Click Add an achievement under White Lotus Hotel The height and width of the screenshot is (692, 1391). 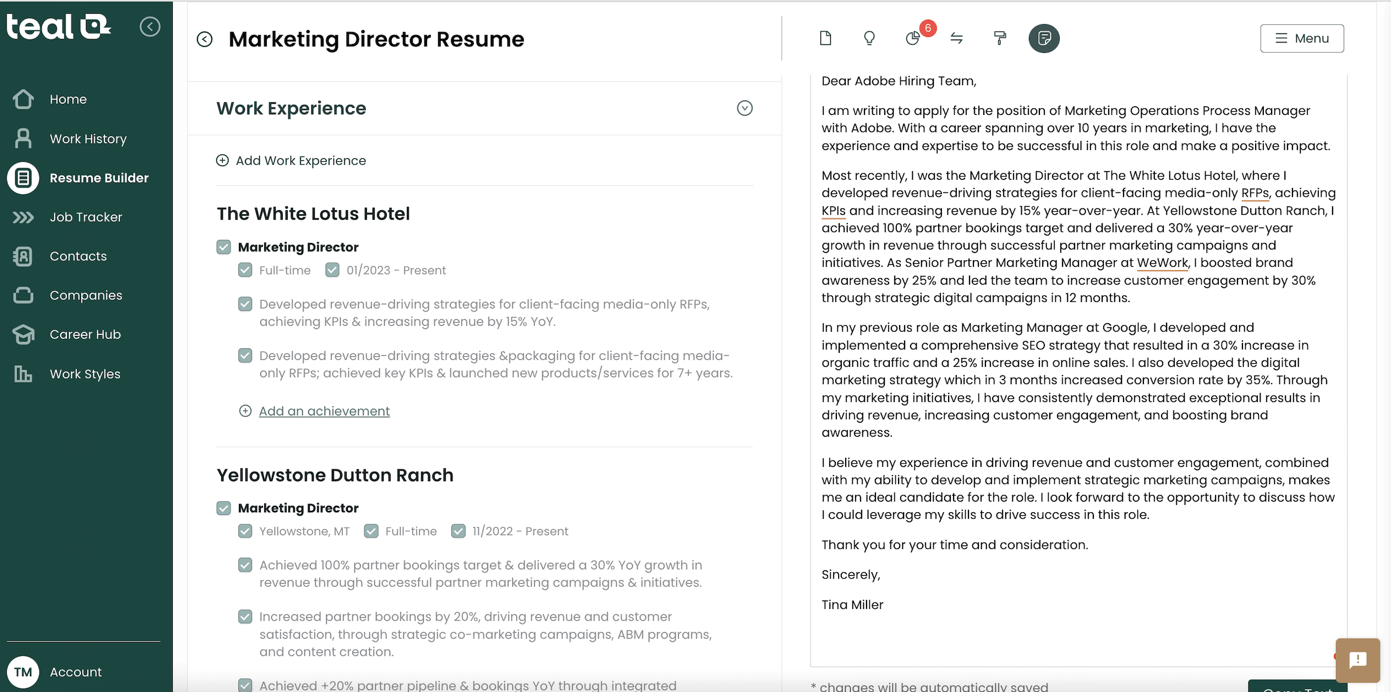[324, 410]
